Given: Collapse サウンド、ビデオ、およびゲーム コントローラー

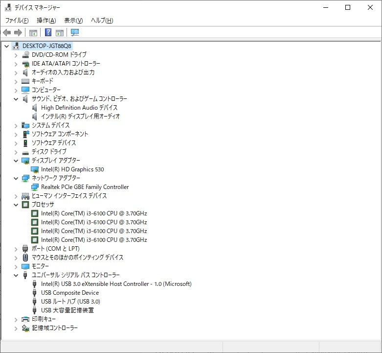Looking at the screenshot, I should (x=16, y=99).
